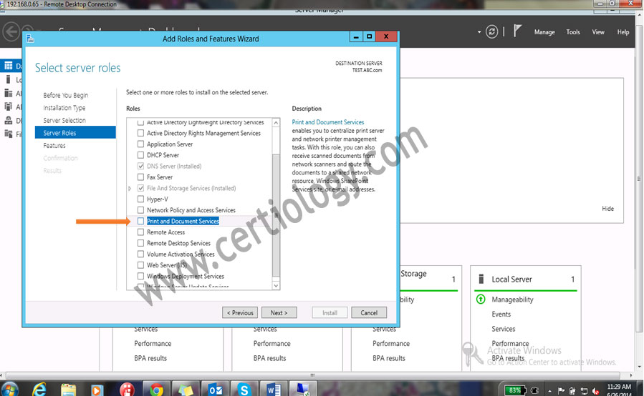Click the wizard title bar icon
Image resolution: width=644 pixels, height=396 pixels.
coord(30,39)
